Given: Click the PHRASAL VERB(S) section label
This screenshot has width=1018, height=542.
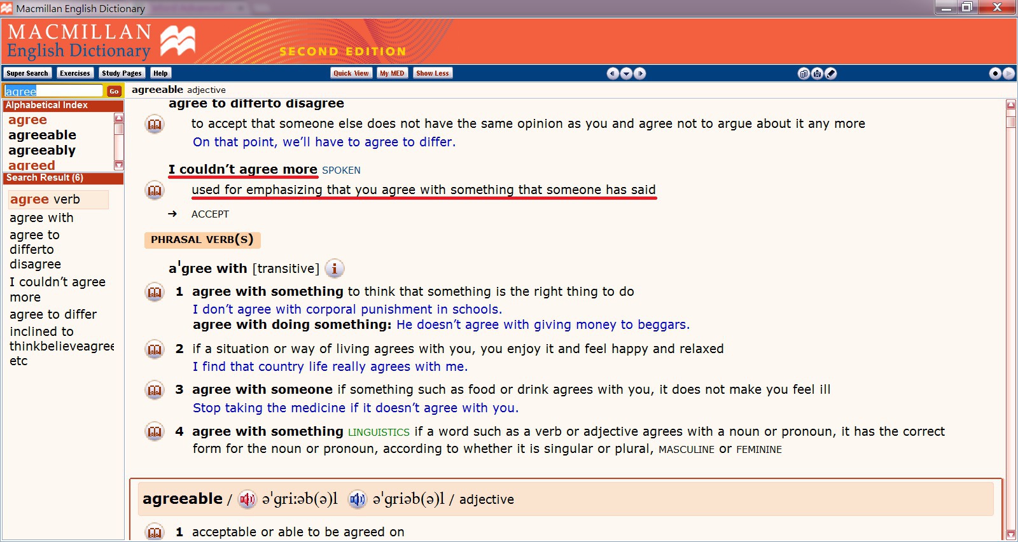Looking at the screenshot, I should [x=202, y=240].
